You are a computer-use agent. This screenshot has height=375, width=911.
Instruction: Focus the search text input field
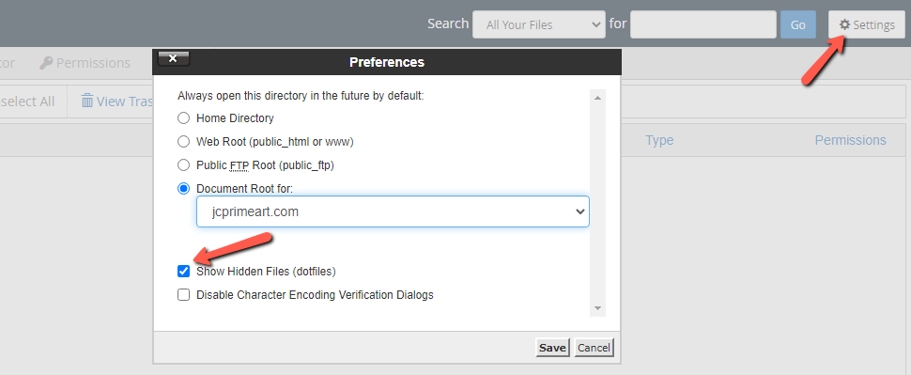[703, 25]
